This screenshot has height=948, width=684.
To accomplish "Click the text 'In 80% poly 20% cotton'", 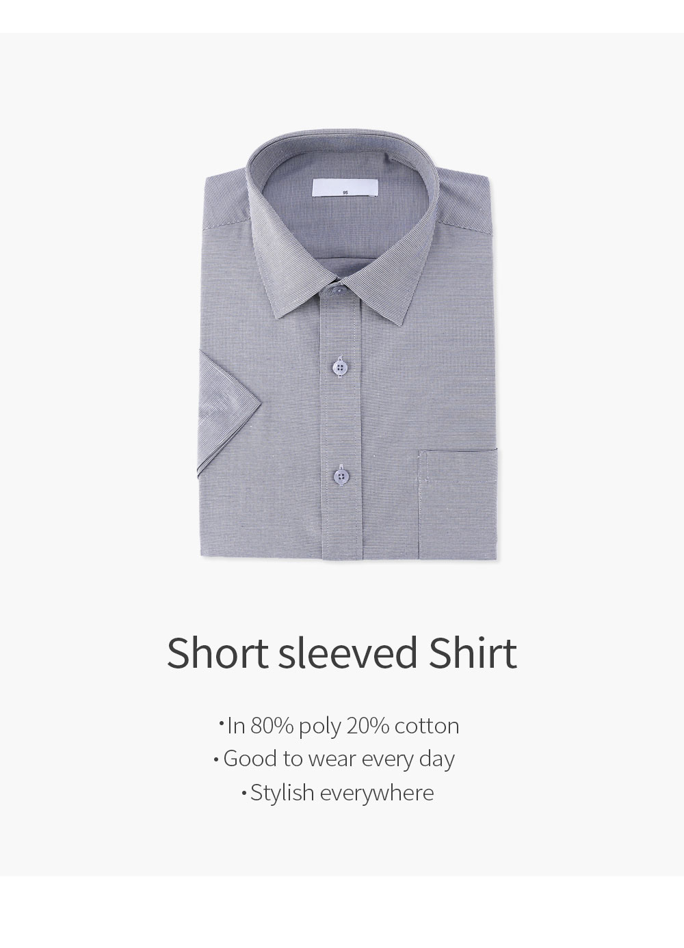I will (x=343, y=726).
